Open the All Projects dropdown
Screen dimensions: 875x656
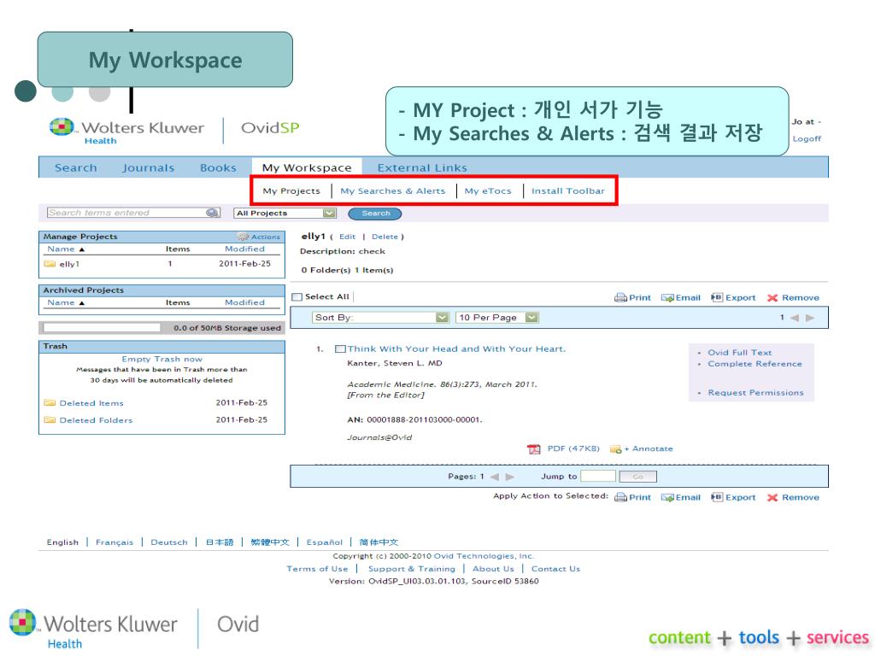[x=285, y=213]
